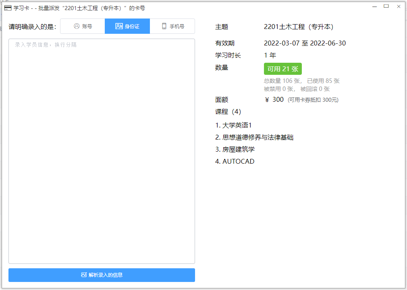
Task: Click course item 2. 思想道德修养与法律基础
Action: tap(254, 137)
